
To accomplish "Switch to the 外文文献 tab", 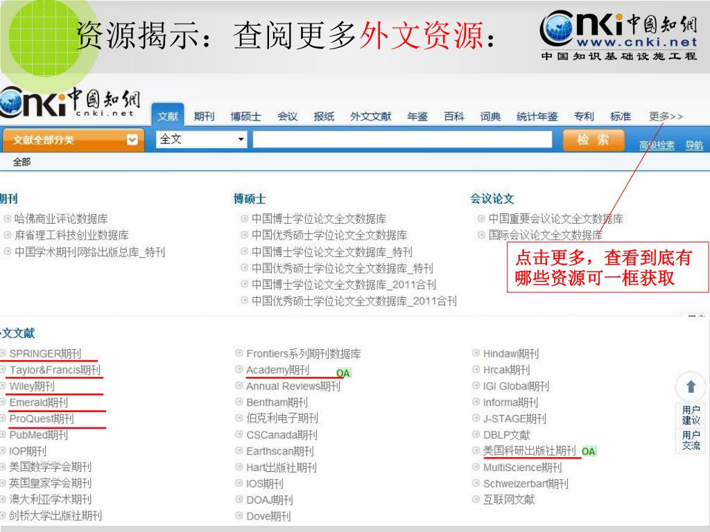I will (371, 116).
